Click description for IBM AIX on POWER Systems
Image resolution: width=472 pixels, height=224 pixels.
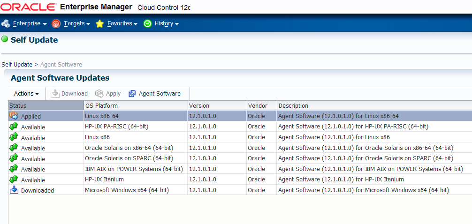pos(370,169)
